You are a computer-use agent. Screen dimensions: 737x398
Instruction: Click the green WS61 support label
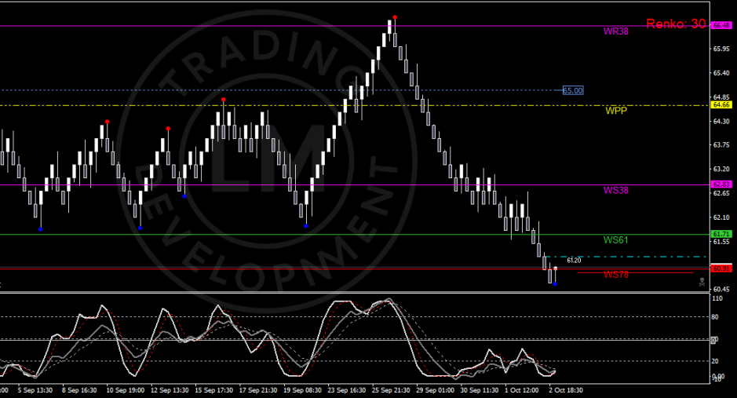click(x=615, y=239)
